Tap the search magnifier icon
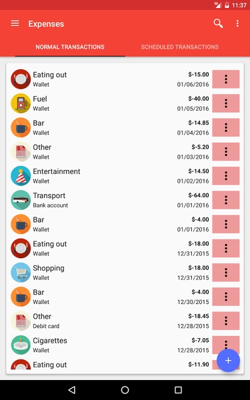The width and height of the screenshot is (250, 400). tap(218, 23)
